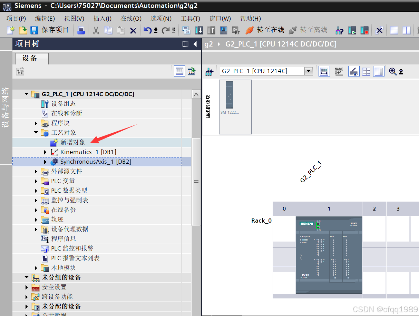The image size is (419, 316).
Task: Open the 项目(P) menu
Action: 16,19
